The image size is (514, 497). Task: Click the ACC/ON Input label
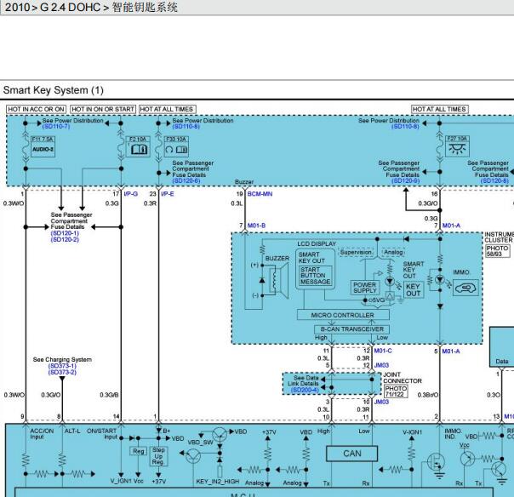[42, 434]
